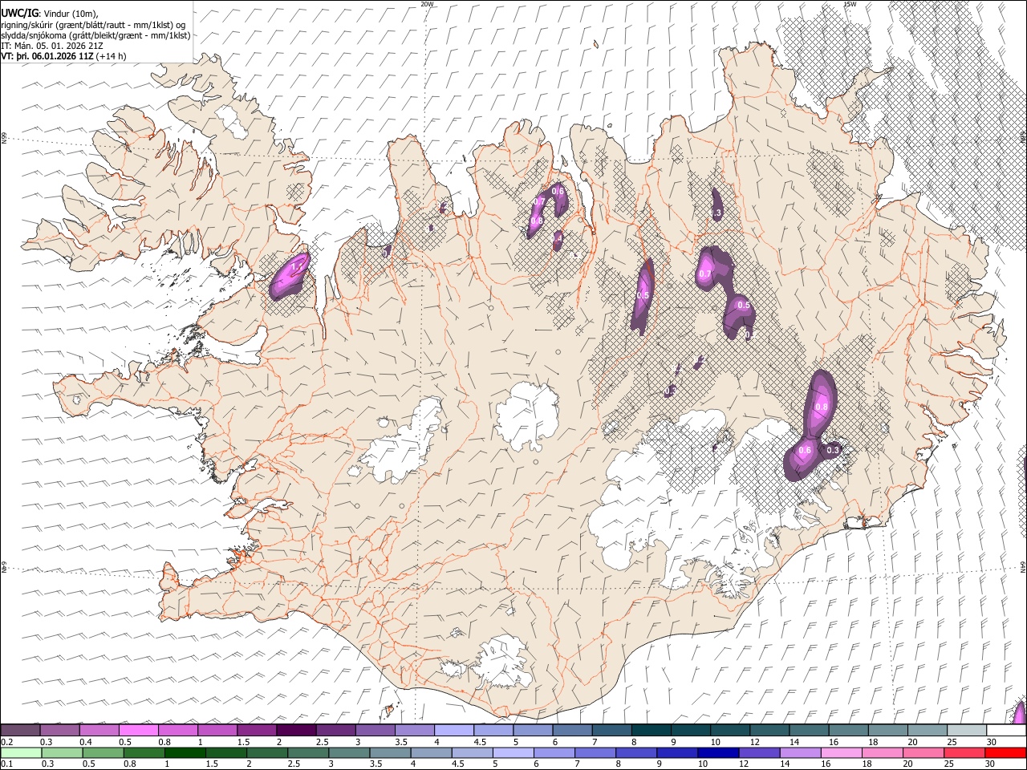Pick the darkest green 1–1.5 rain swatch
This screenshot has width=1027, height=770.
click(x=185, y=752)
